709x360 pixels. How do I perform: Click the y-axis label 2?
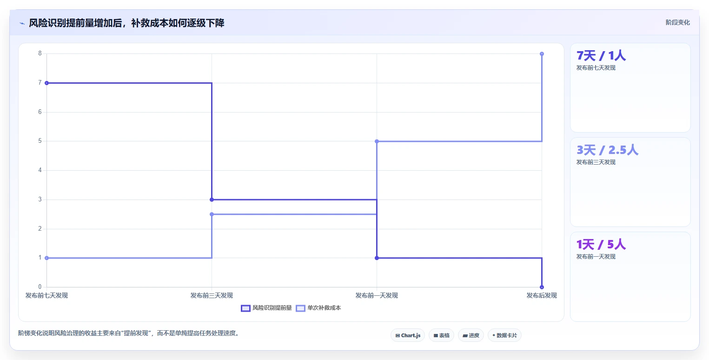tap(40, 228)
